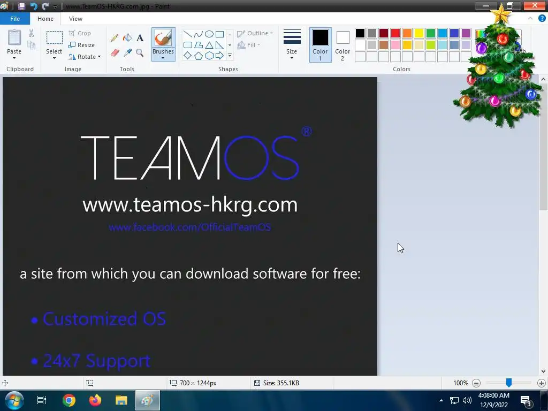Switch to the Home tab
This screenshot has height=411, width=548.
click(45, 19)
